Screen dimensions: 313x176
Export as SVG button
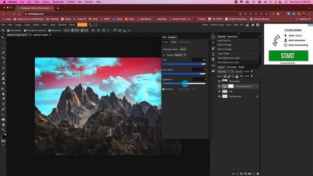pos(84,30)
